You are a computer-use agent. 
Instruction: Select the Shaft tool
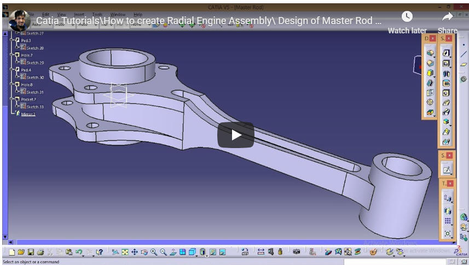pos(446,73)
